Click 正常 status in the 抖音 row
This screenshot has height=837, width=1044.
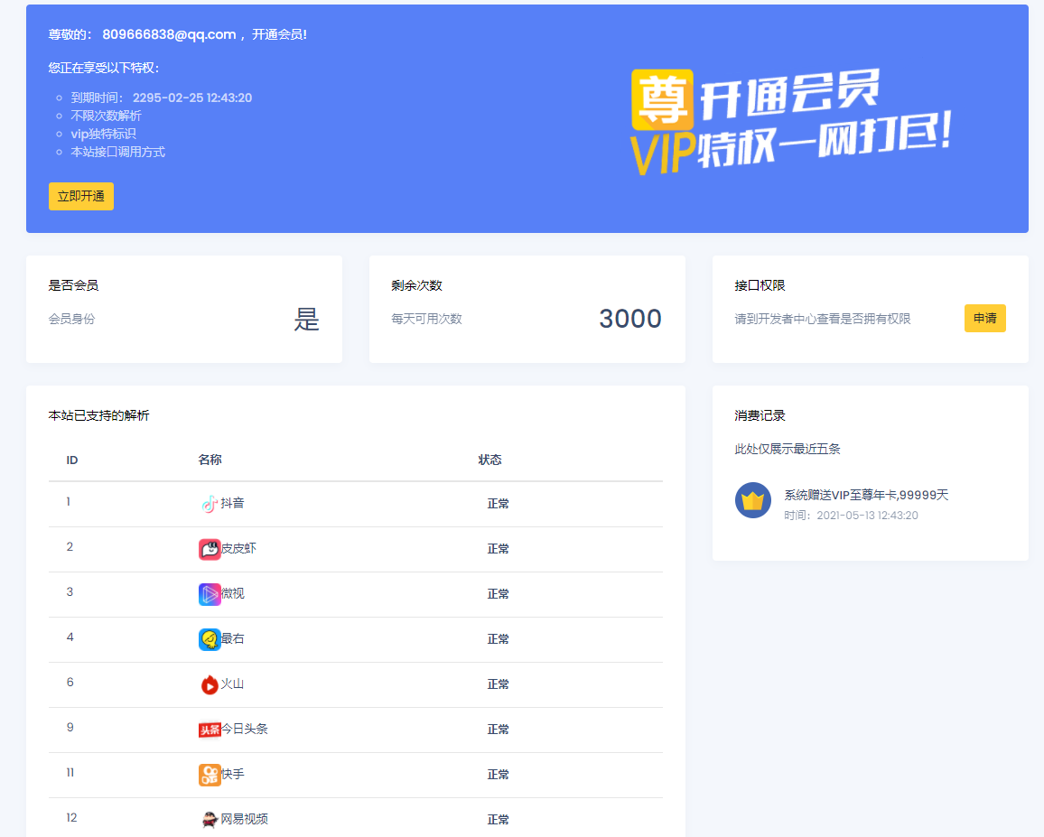pyautogui.click(x=498, y=504)
